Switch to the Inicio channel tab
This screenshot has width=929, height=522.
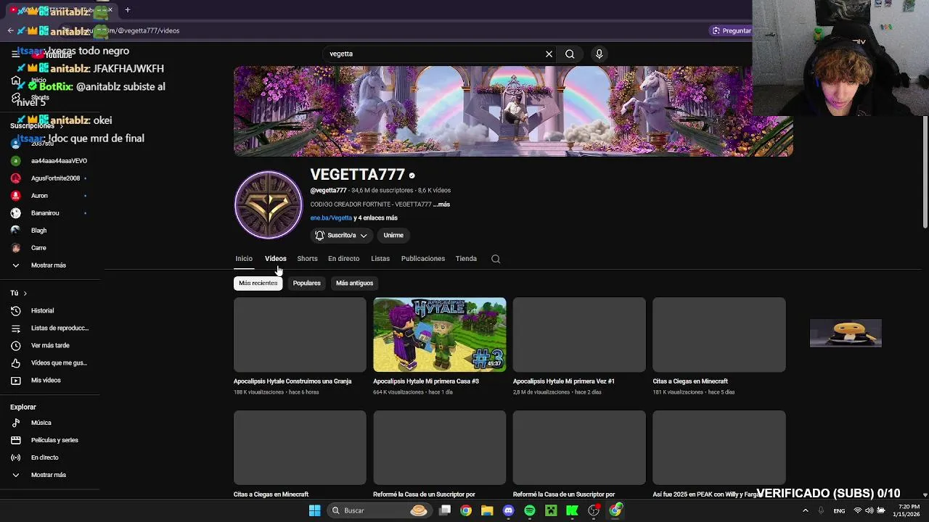244,259
